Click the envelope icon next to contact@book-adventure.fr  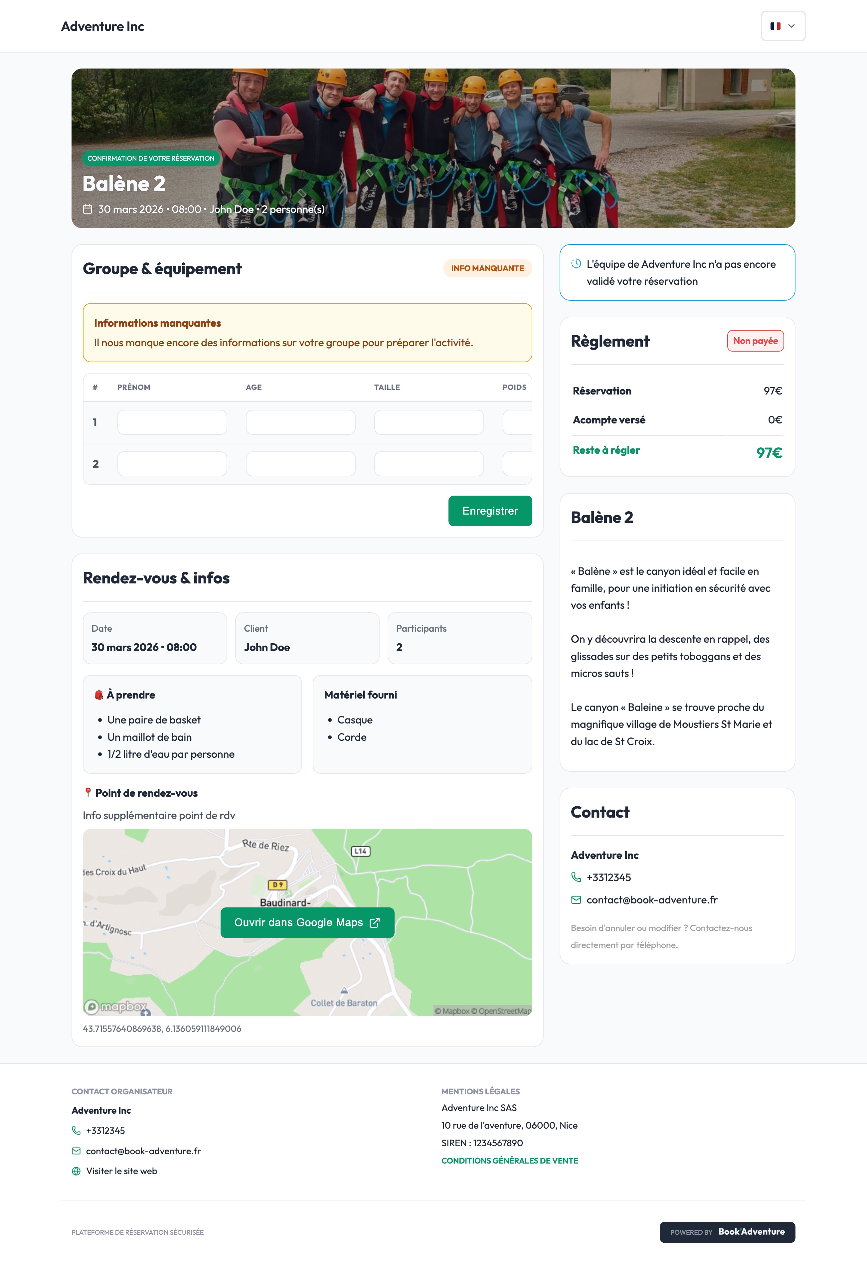point(576,899)
